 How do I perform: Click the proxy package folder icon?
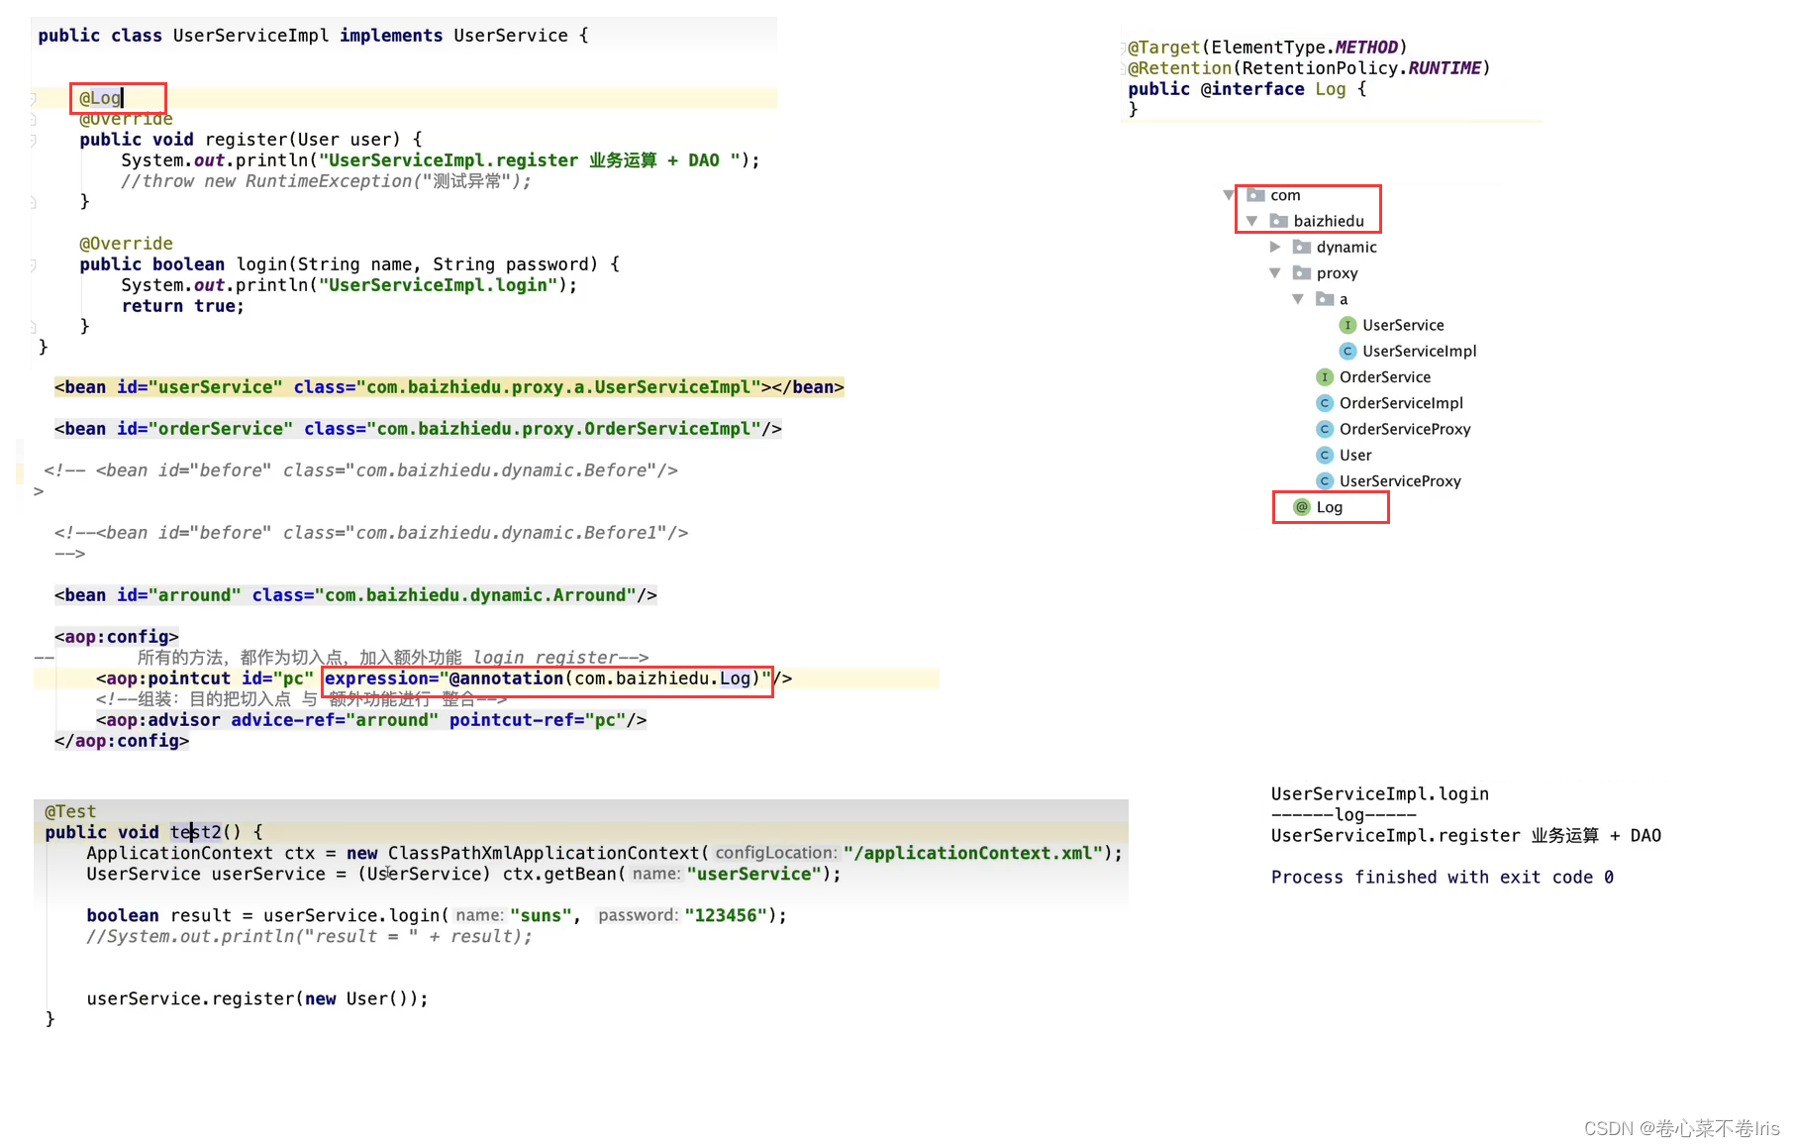(1302, 273)
